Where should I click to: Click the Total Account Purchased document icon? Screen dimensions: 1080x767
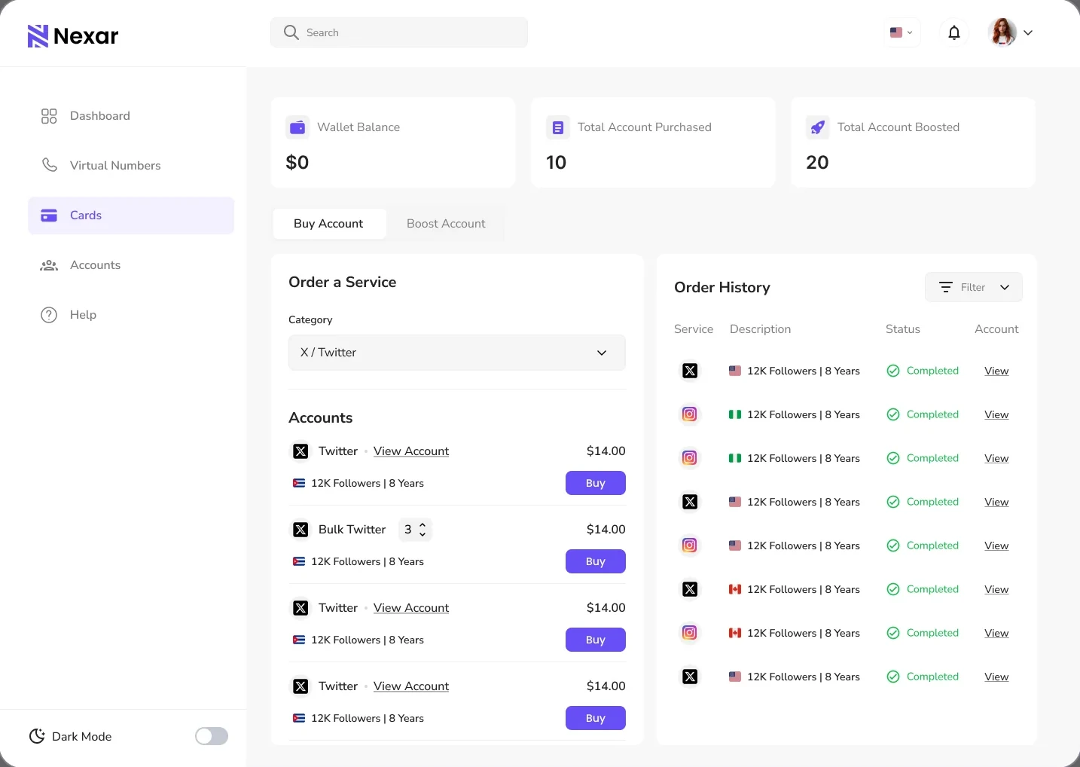coord(557,127)
